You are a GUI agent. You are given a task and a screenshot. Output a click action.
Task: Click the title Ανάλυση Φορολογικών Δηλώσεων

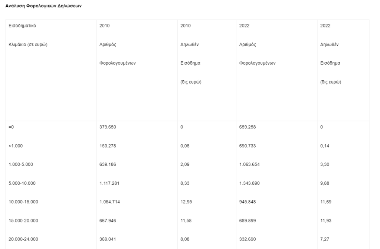43,6
